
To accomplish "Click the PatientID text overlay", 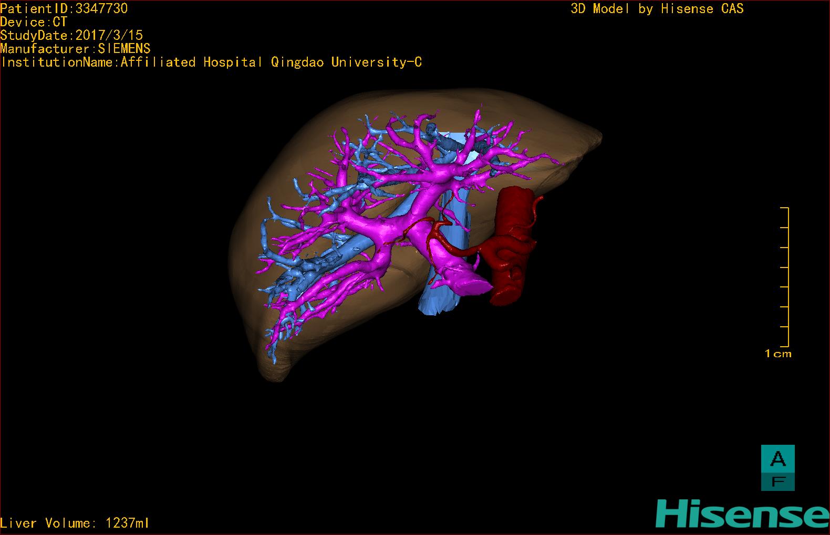I will (x=64, y=8).
